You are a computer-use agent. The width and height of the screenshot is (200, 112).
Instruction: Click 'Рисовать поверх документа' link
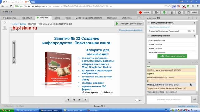131,30
